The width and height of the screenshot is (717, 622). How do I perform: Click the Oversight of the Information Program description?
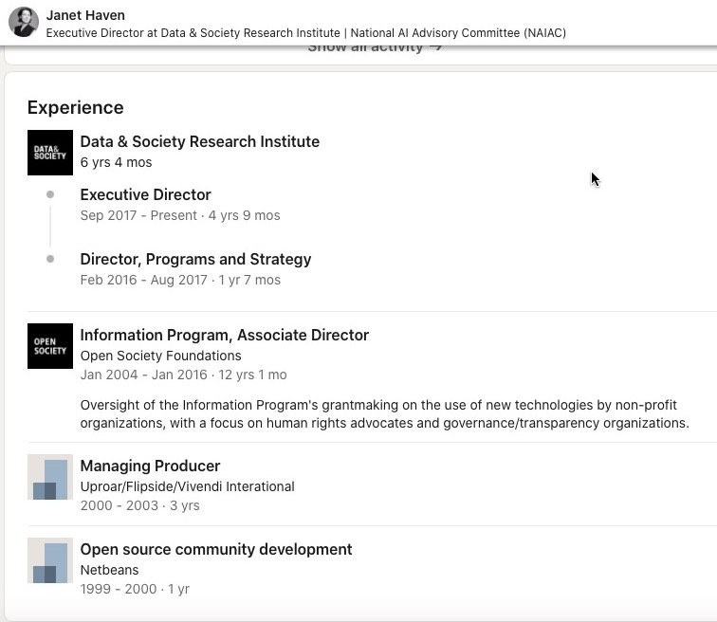[x=384, y=414]
